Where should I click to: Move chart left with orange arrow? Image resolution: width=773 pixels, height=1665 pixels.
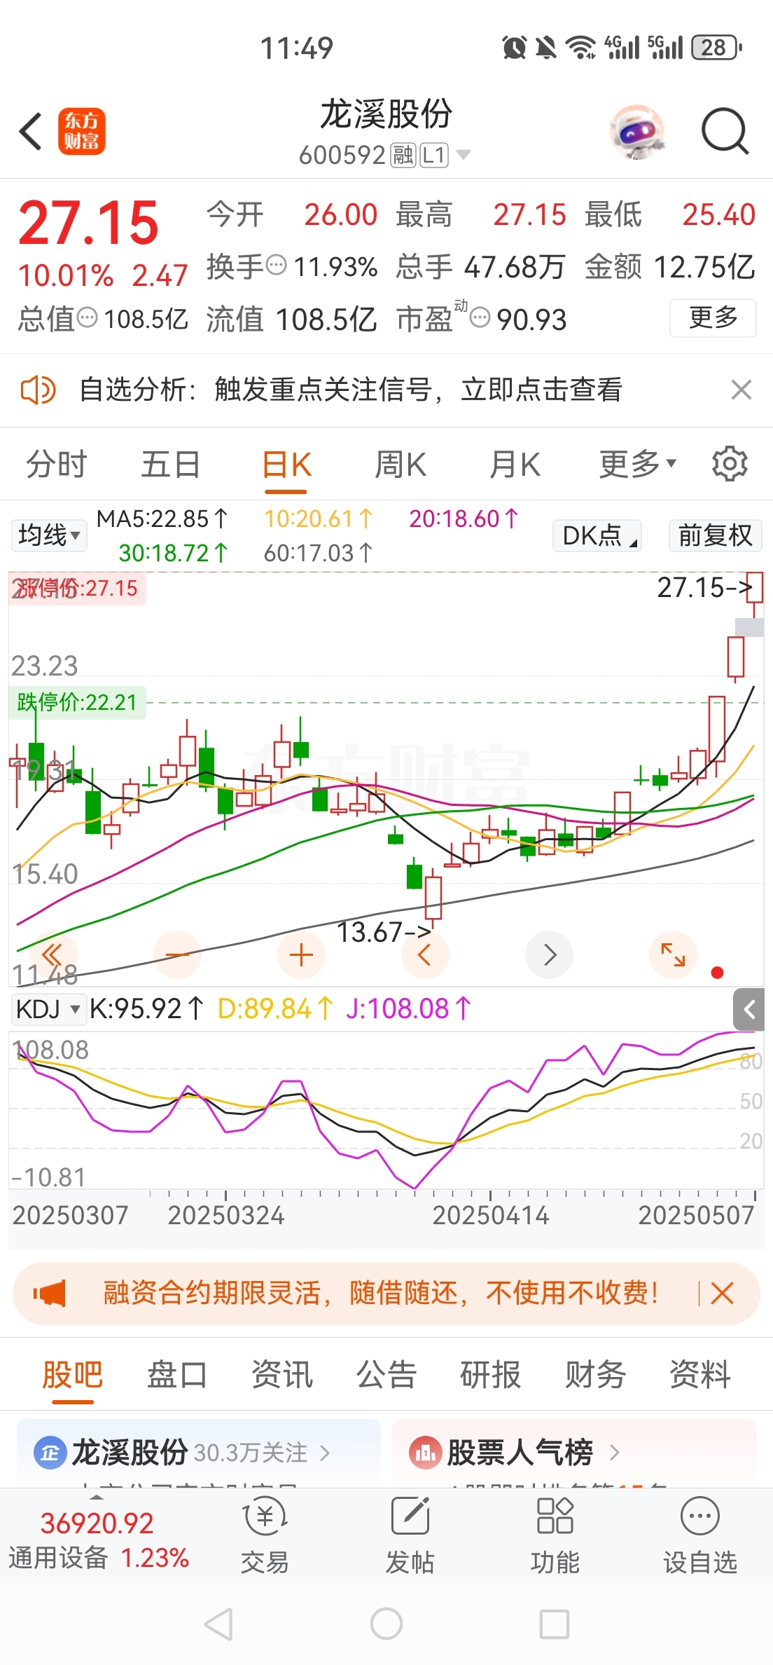click(x=425, y=954)
